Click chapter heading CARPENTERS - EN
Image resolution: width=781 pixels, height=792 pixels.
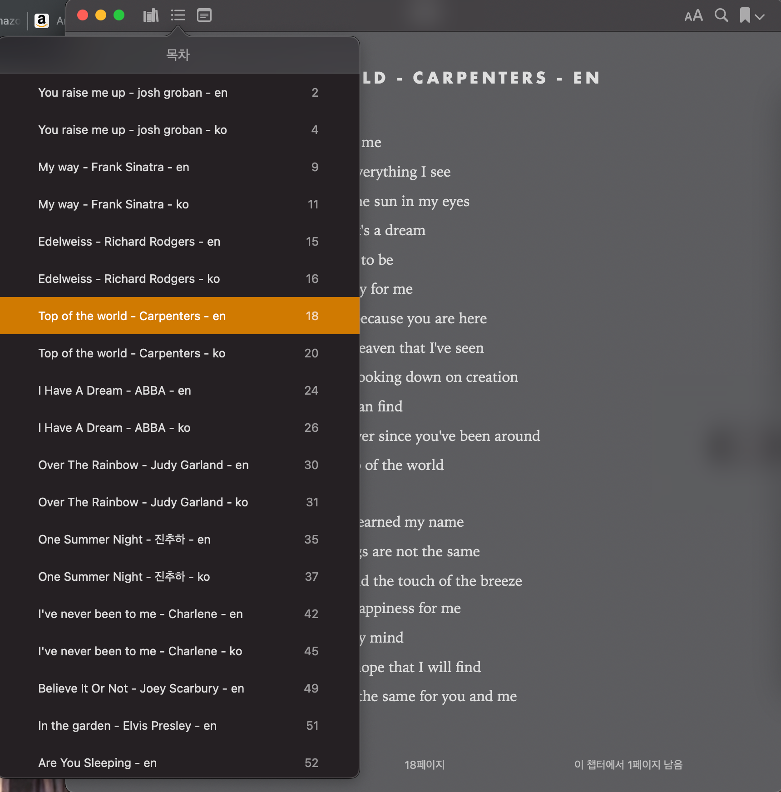tap(506, 78)
